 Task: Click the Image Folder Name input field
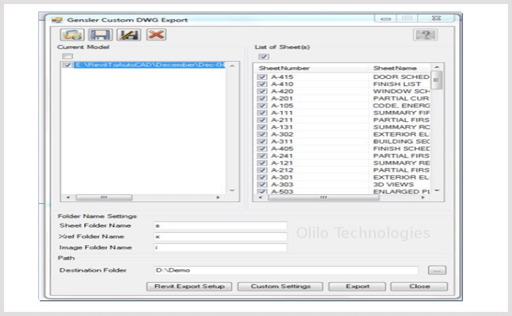221,248
